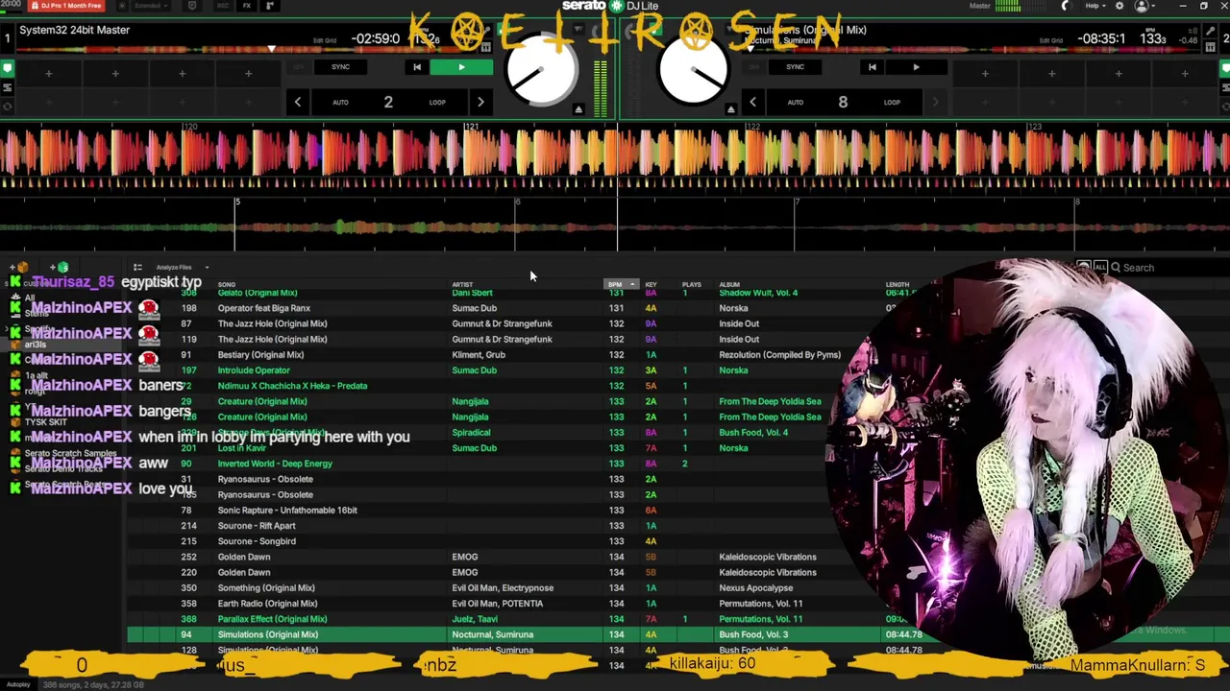Open the settings gear icon

[x=1119, y=6]
